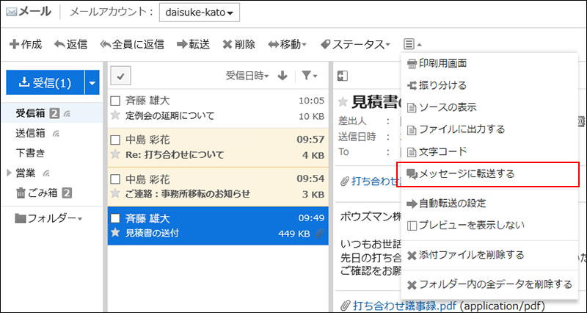Check the 見積書の送付 mail checkbox
587x313 pixels.
[x=116, y=218]
